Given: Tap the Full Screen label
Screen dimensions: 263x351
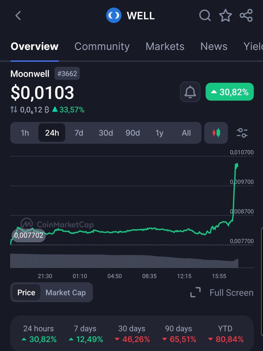Looking at the screenshot, I should click(231, 292).
